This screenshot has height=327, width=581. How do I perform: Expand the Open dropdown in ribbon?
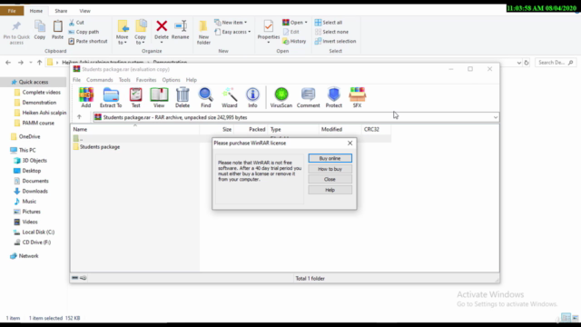point(306,23)
